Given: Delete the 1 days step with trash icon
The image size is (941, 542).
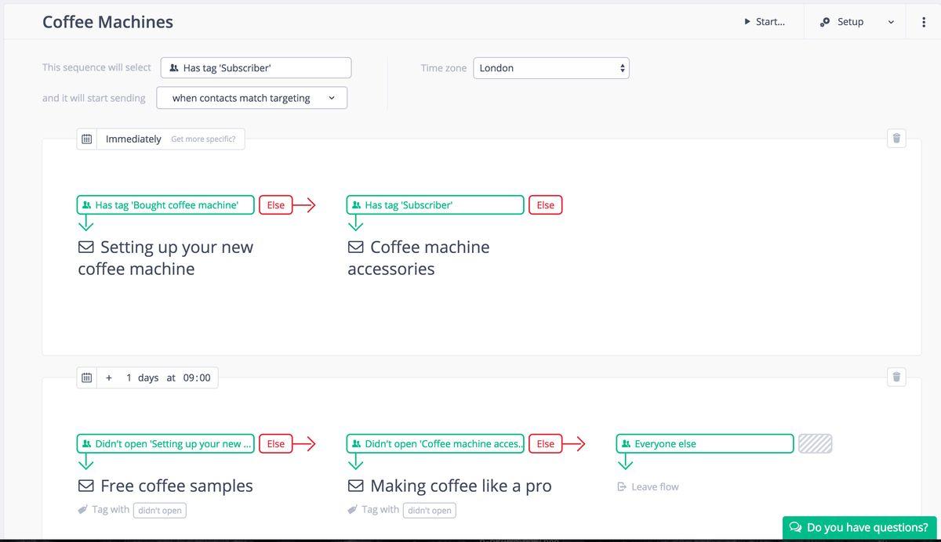Looking at the screenshot, I should [897, 378].
